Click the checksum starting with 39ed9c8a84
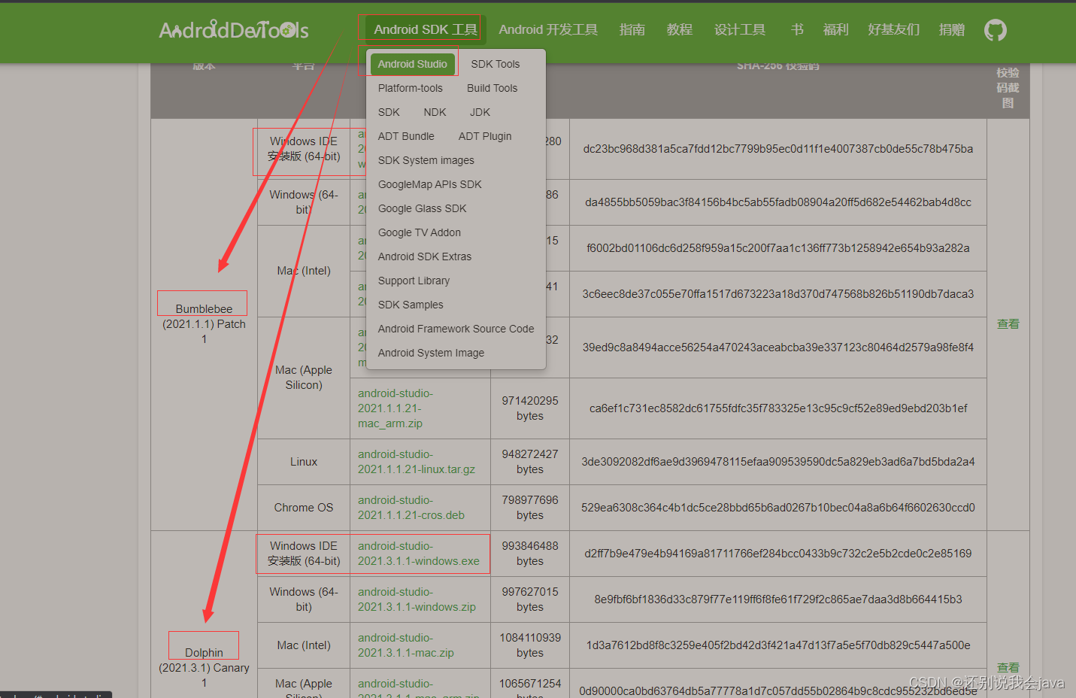Viewport: 1076px width, 698px height. point(778,347)
